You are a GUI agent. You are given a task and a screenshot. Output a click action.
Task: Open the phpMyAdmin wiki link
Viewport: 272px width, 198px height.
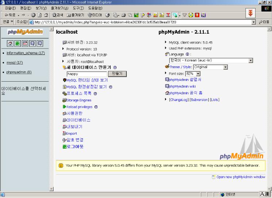(182, 86)
